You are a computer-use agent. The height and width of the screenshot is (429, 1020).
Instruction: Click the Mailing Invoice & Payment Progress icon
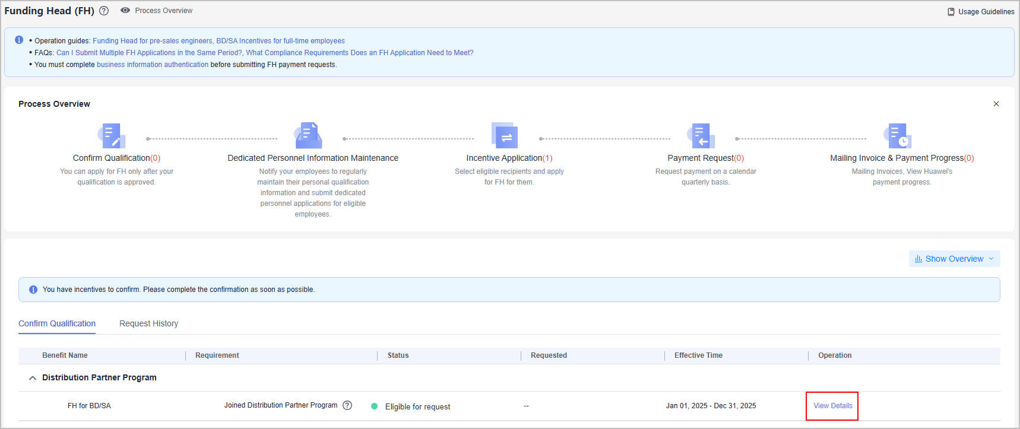pyautogui.click(x=897, y=136)
